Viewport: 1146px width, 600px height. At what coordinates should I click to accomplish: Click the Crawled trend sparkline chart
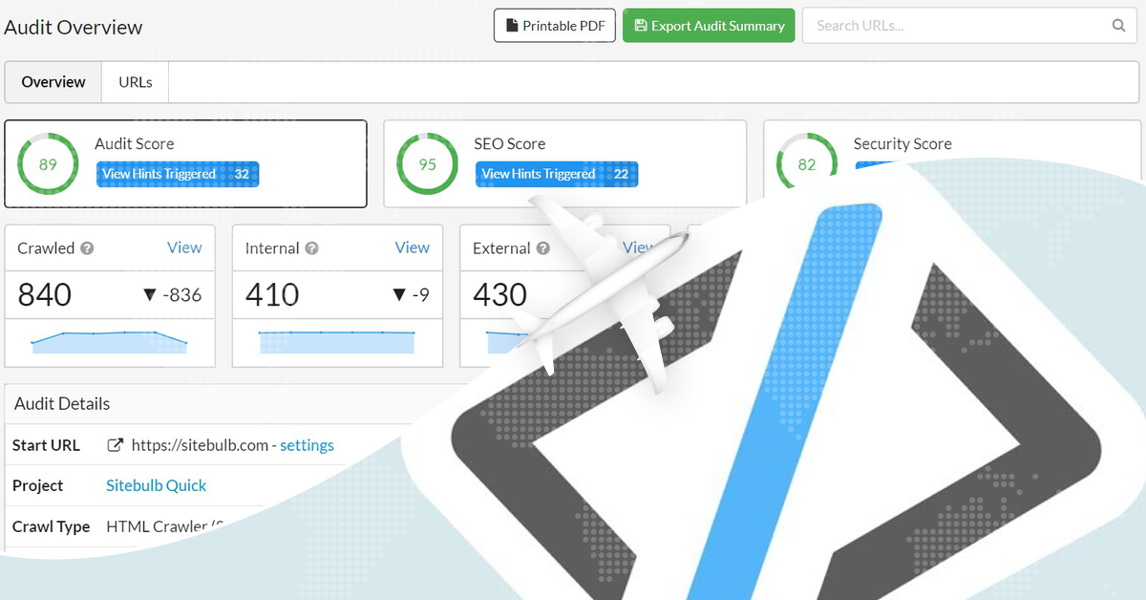[x=110, y=342]
